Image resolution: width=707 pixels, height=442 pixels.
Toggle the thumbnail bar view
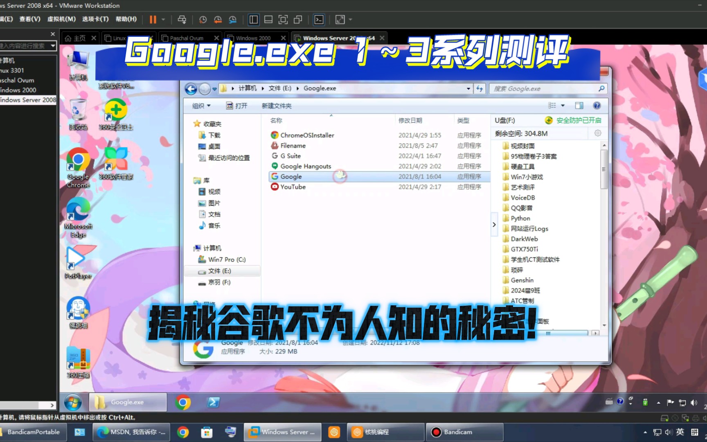coord(268,19)
